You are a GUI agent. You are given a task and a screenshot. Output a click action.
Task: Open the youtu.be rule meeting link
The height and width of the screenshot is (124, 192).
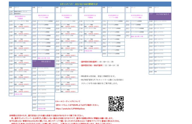67,108
